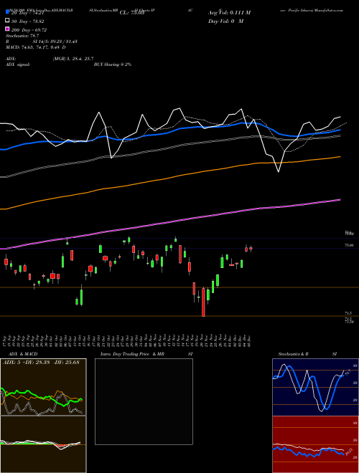359x473 pixels.
Task: Click the red RSI indicator chart
Action: 315,444
